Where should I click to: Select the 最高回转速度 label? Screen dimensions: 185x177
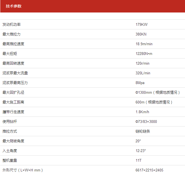(x=13, y=63)
